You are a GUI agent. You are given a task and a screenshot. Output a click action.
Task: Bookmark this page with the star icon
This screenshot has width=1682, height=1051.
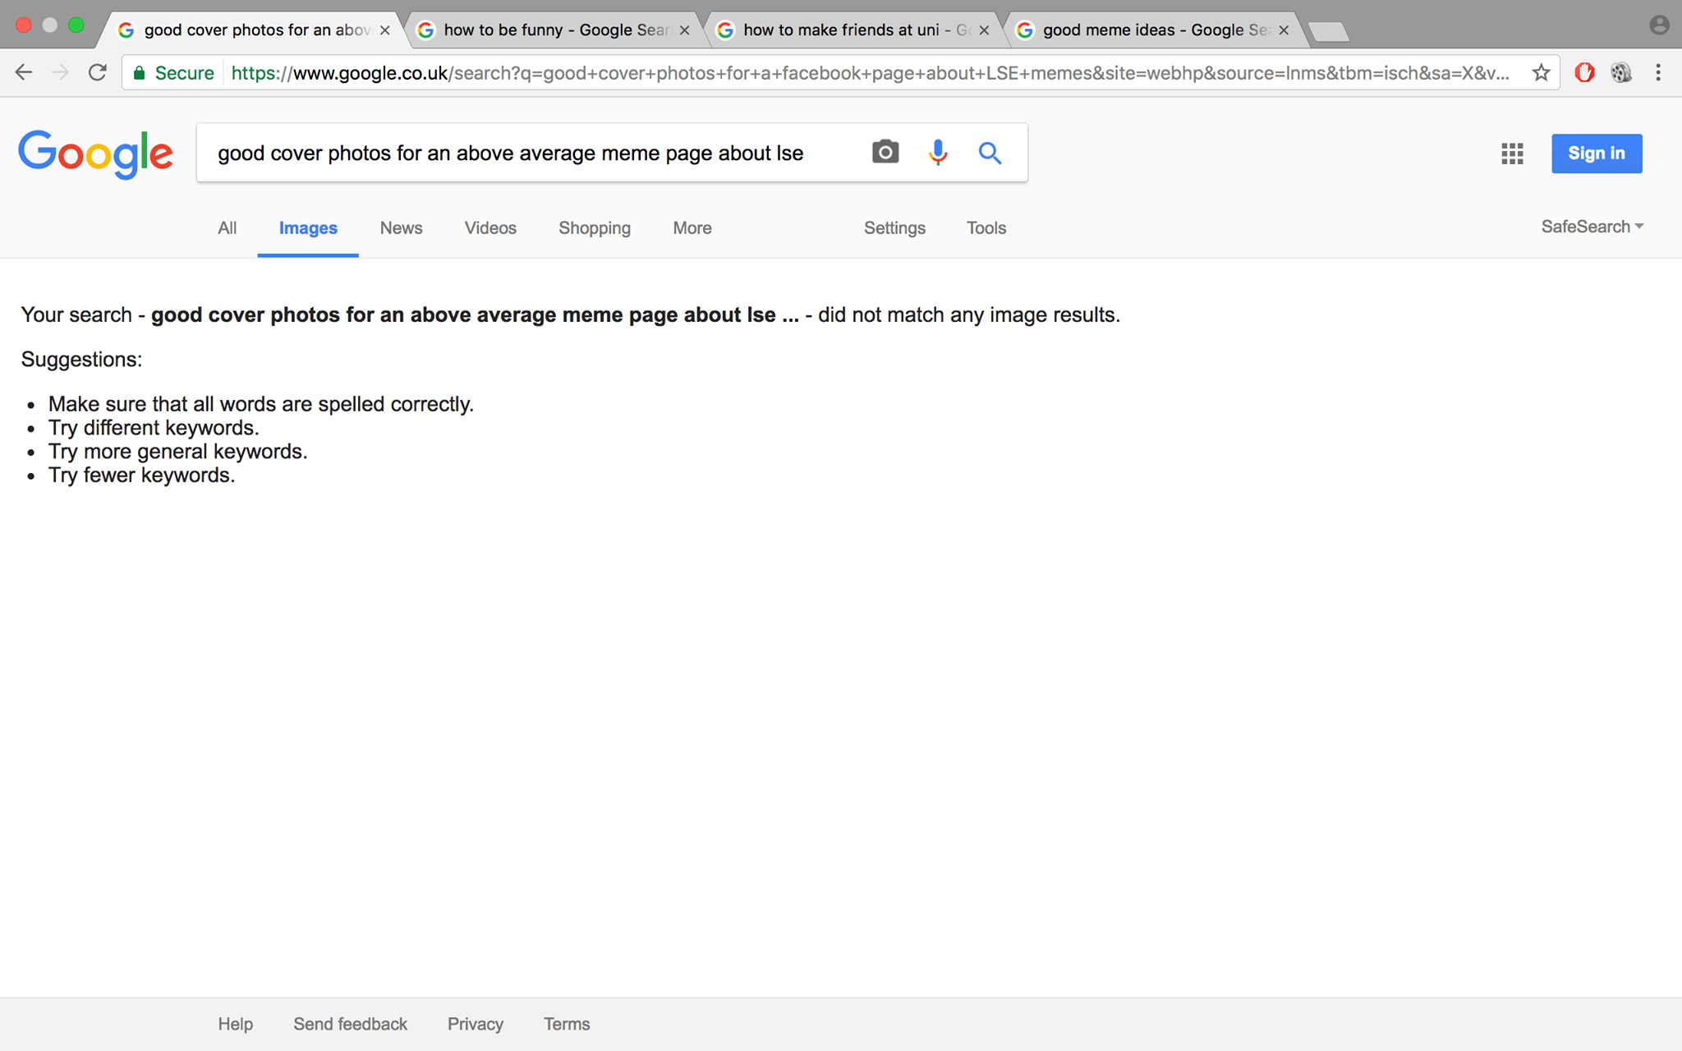pos(1541,73)
